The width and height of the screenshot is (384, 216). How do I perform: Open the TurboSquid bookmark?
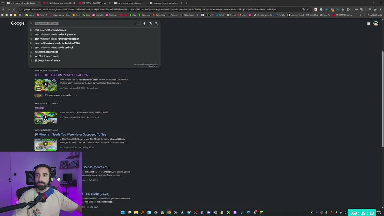tap(159, 15)
